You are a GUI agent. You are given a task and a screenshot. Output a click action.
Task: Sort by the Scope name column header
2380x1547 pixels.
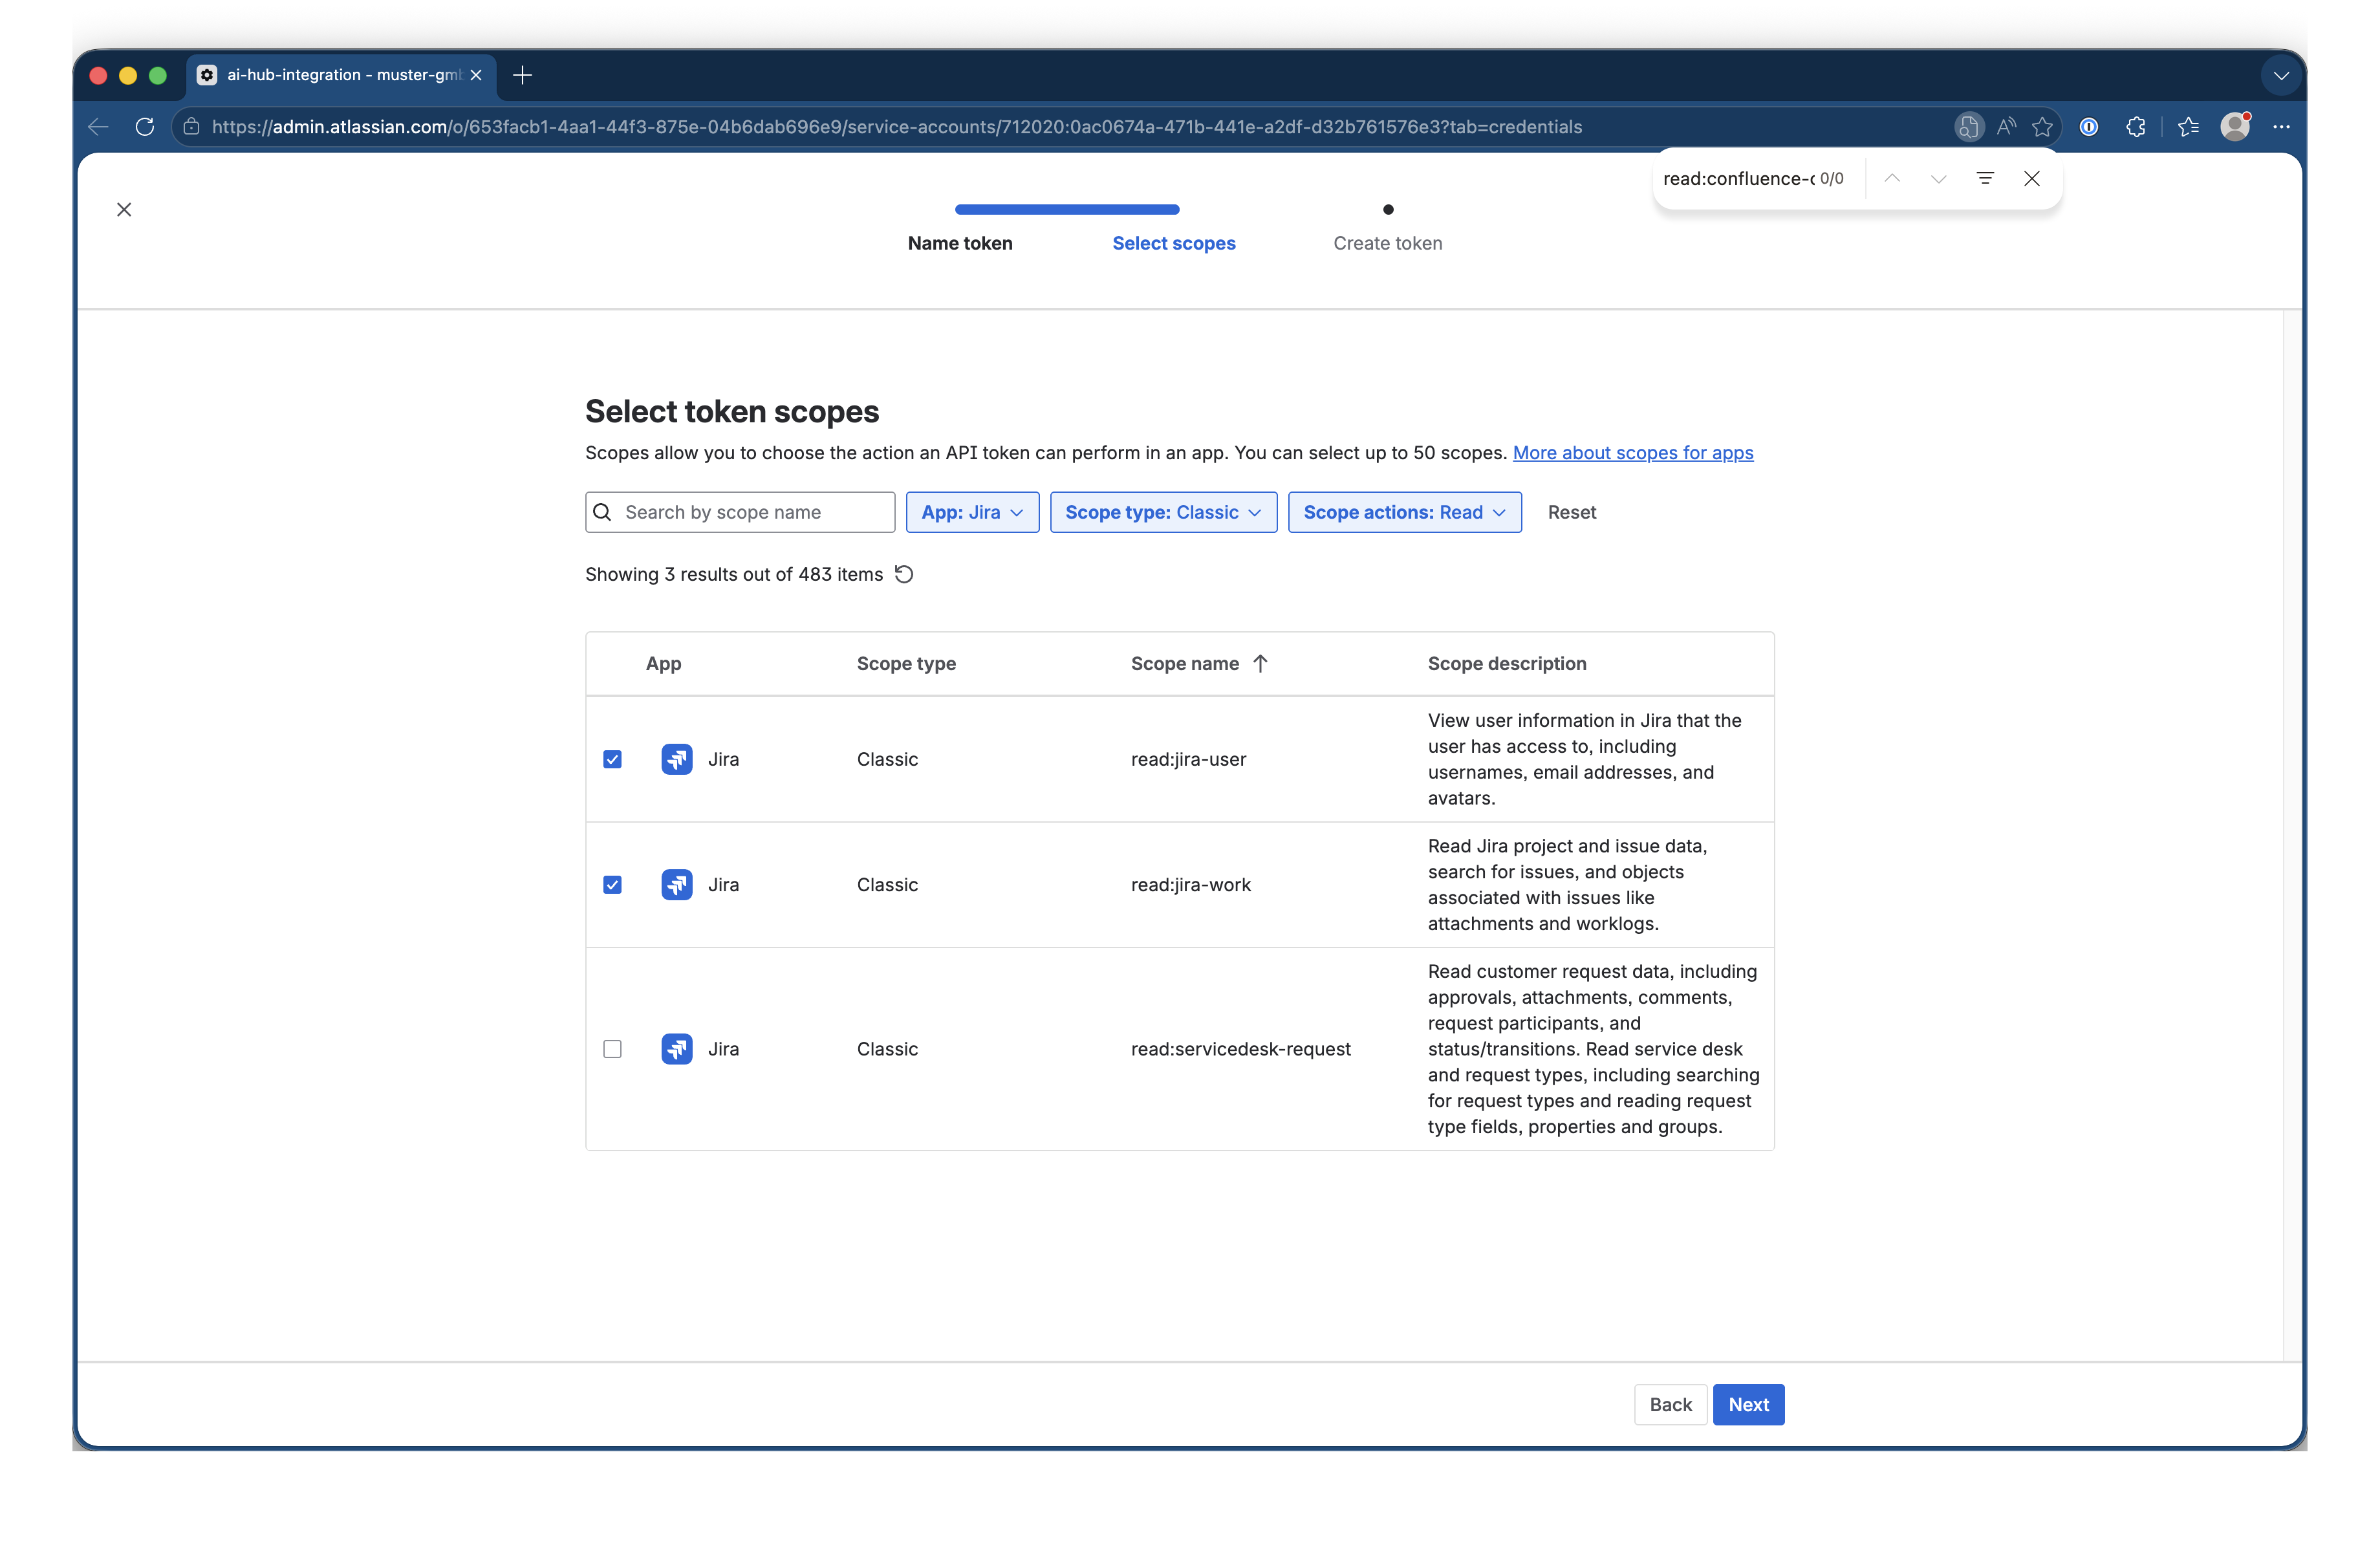coord(1184,664)
